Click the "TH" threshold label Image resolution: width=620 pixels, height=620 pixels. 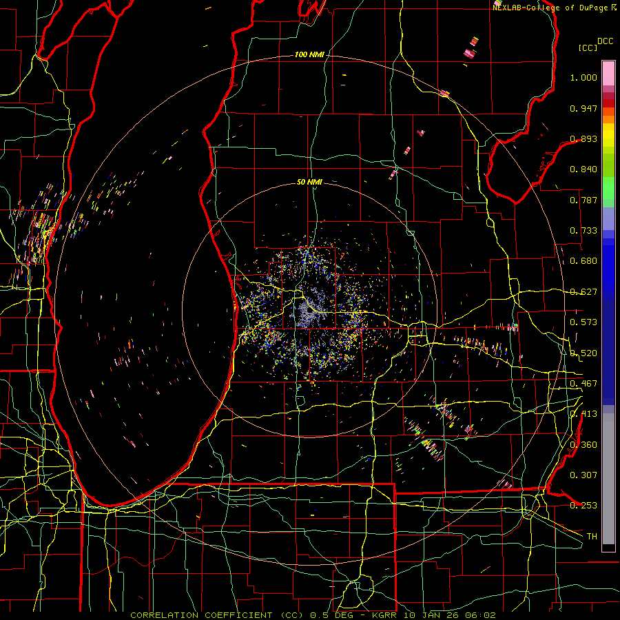click(x=592, y=537)
